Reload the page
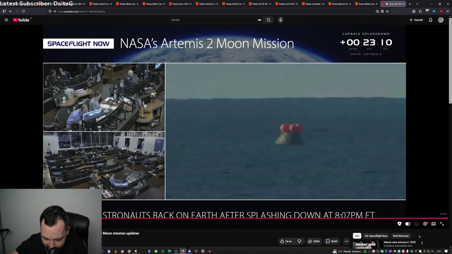452x254 pixels. tap(23, 11)
